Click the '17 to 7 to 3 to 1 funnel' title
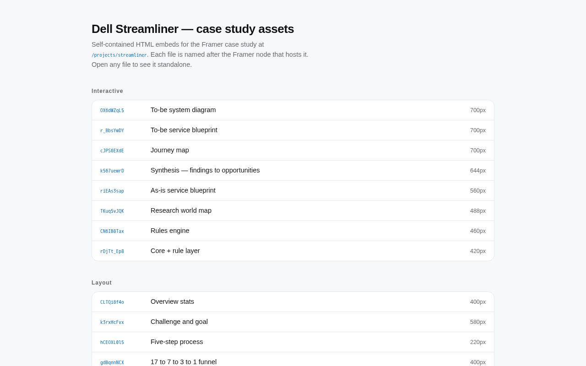 pos(184,362)
